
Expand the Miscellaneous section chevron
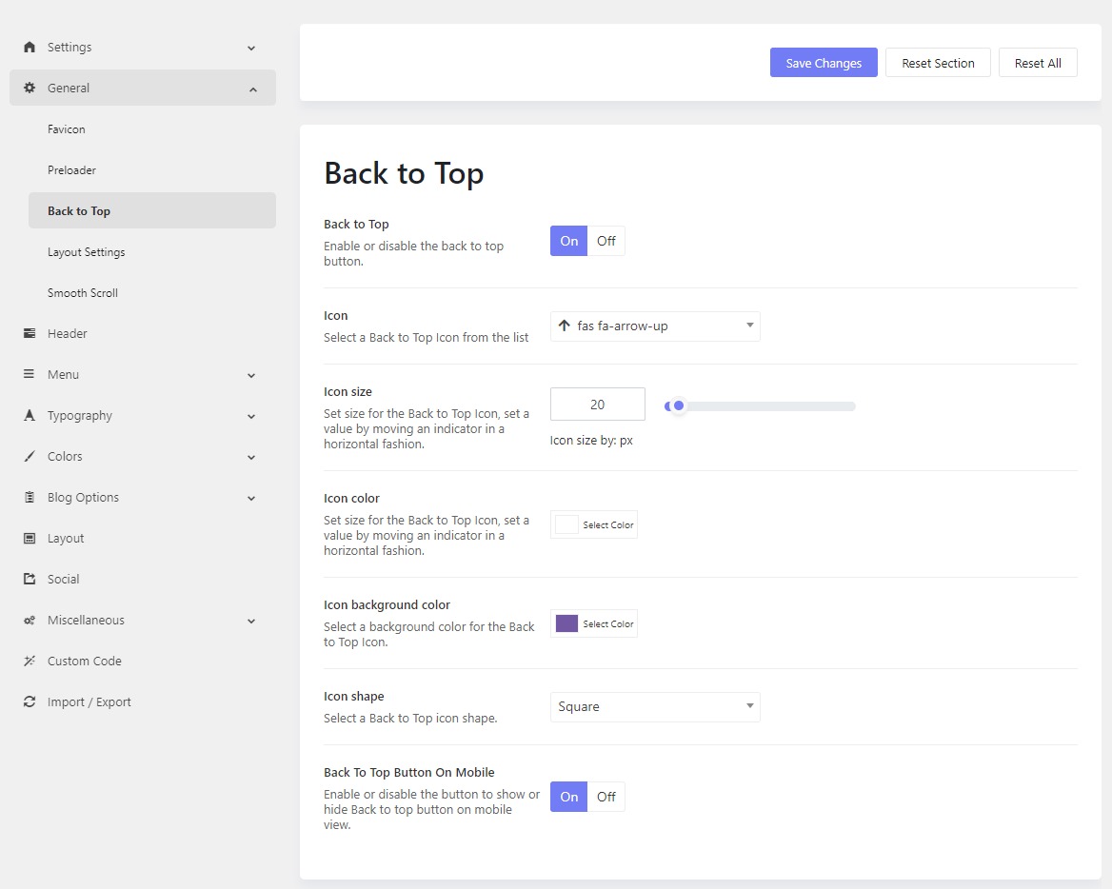pos(251,621)
